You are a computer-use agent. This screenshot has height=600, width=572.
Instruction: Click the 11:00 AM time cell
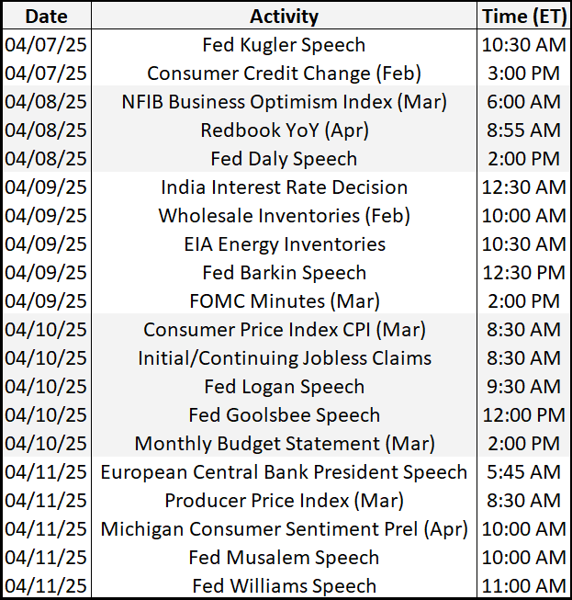point(524,586)
